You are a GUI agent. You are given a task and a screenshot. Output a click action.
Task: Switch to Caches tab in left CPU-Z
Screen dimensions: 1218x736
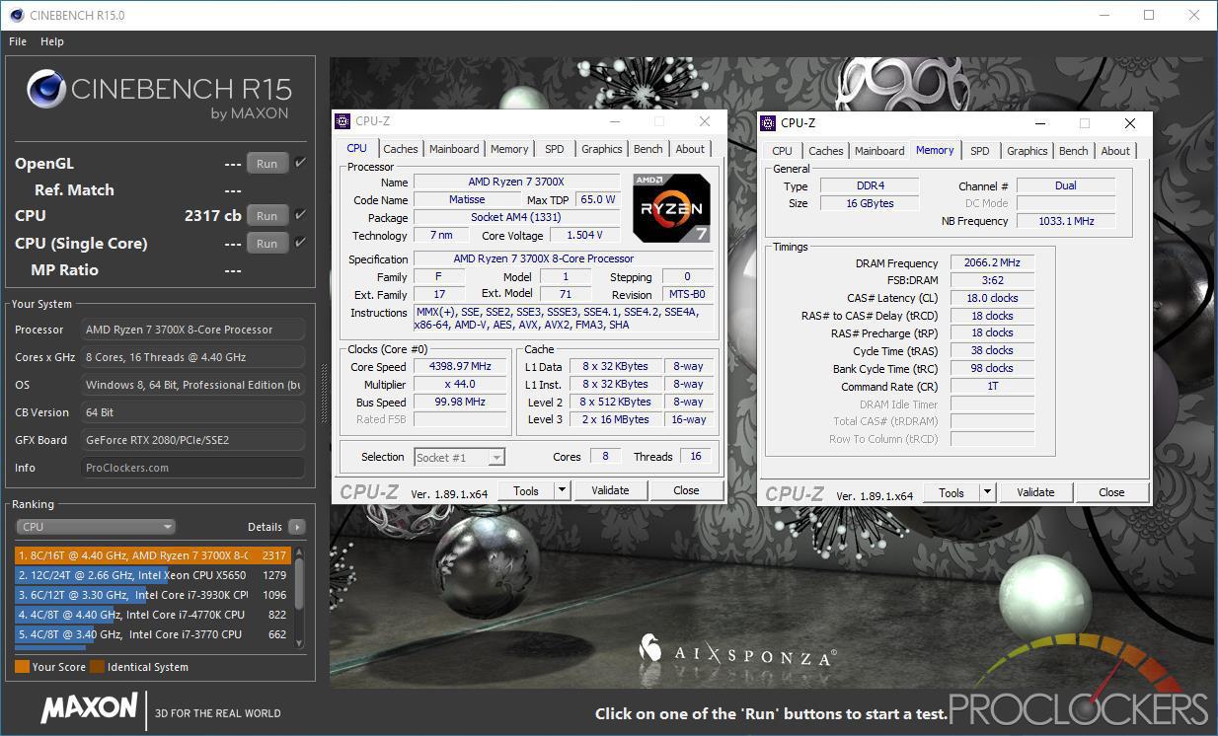coord(401,149)
